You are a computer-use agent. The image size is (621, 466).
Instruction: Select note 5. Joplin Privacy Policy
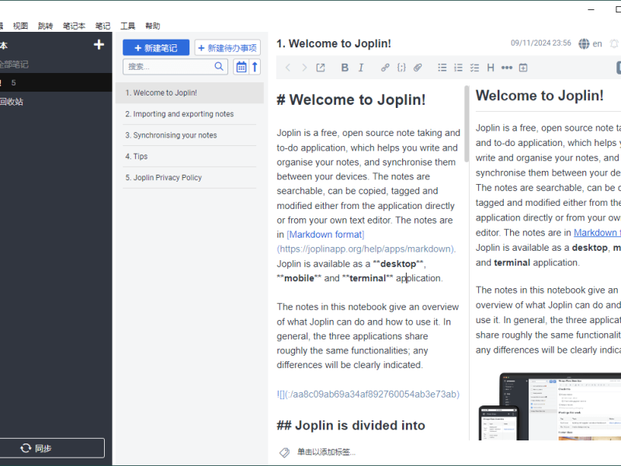(189, 178)
